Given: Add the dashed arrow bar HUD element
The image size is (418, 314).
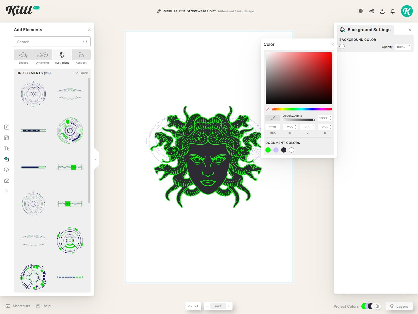Looking at the screenshot, I should pyautogui.click(x=70, y=277).
